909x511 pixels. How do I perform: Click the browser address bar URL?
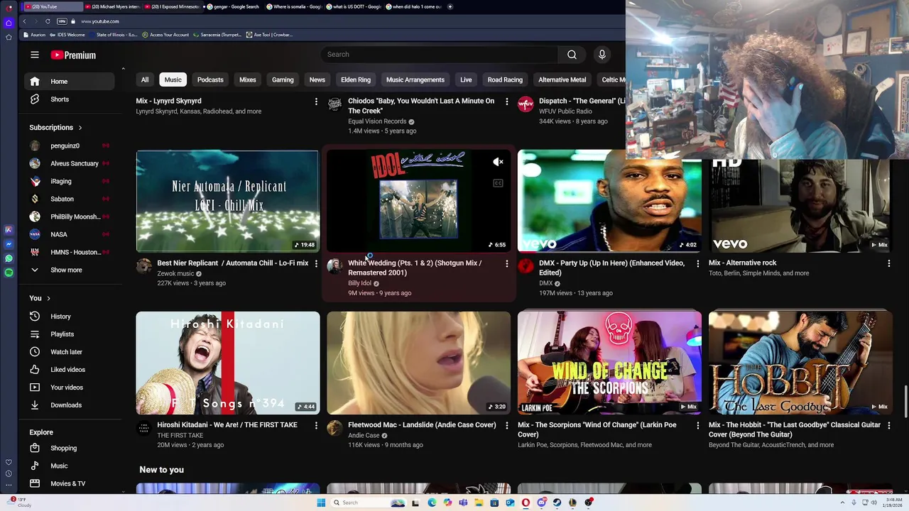pyautogui.click(x=100, y=21)
